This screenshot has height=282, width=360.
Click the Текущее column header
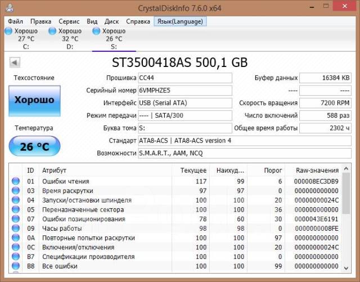tap(191, 171)
